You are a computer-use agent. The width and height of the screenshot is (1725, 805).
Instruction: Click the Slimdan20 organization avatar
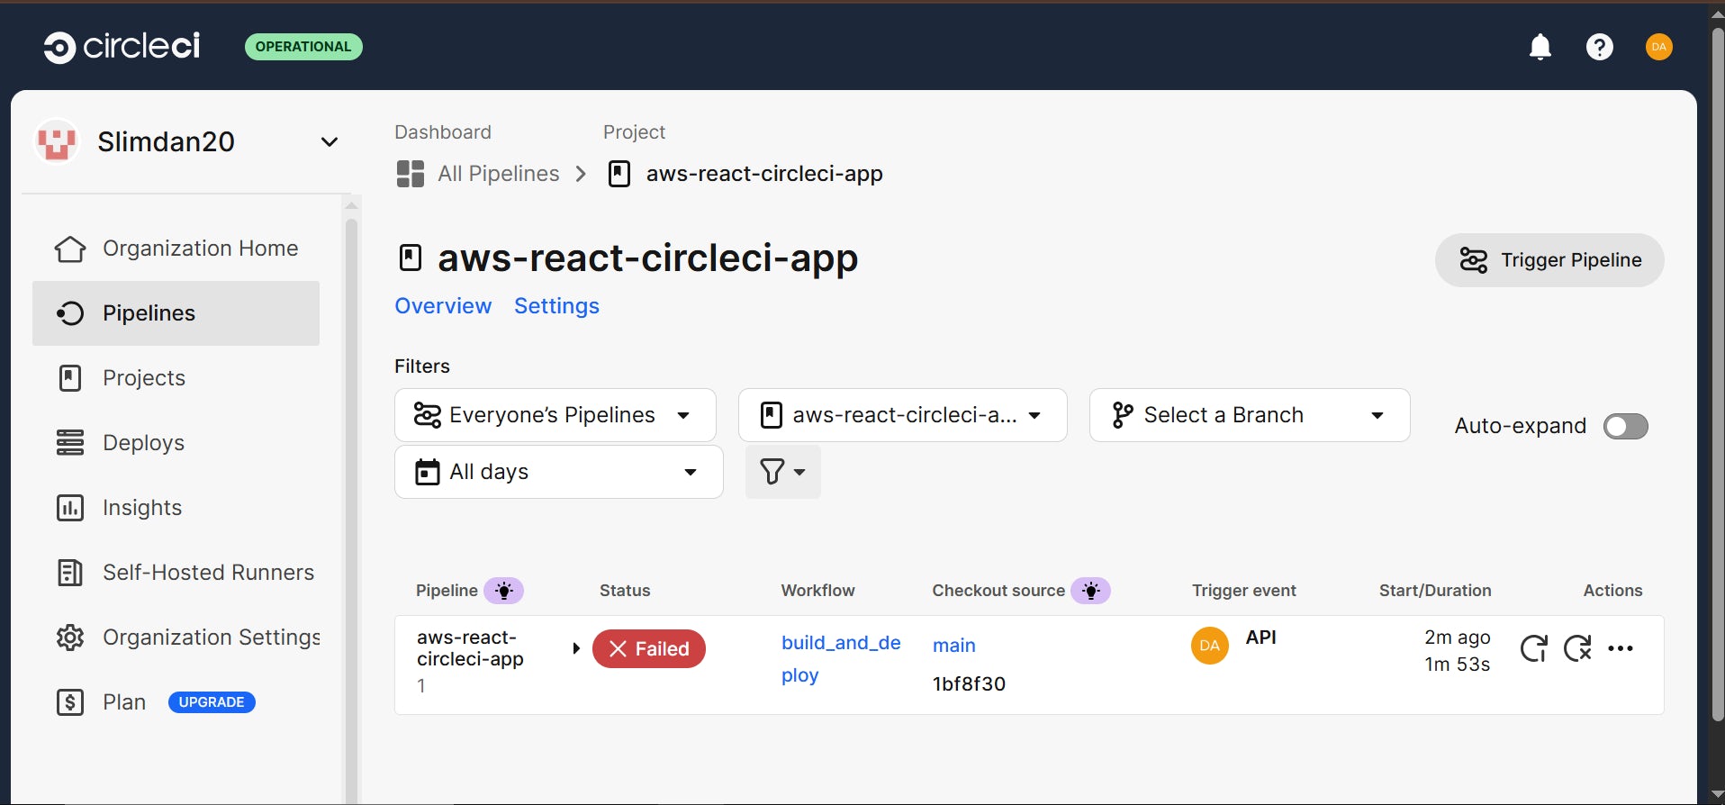57,141
